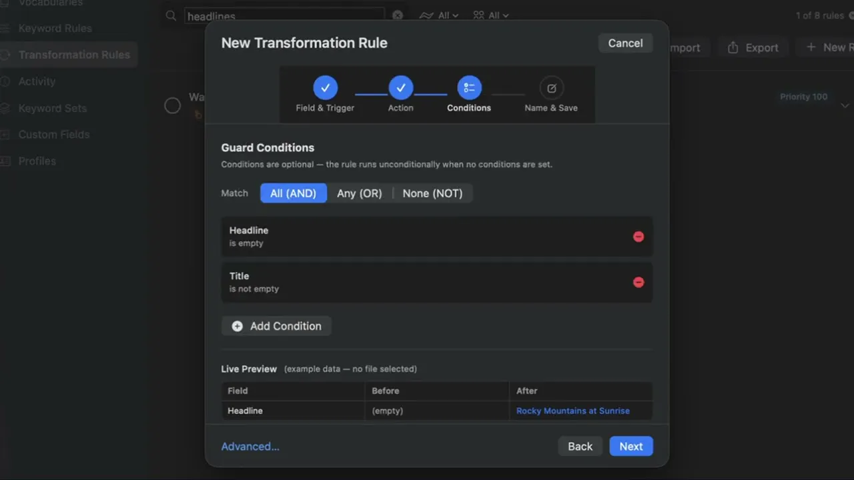The width and height of the screenshot is (854, 480).
Task: Expand the Priority 100 rule chevron
Action: coord(845,105)
